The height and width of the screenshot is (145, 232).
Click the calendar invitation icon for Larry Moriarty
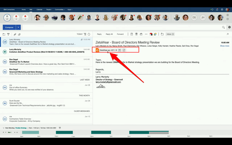tap(5, 52)
